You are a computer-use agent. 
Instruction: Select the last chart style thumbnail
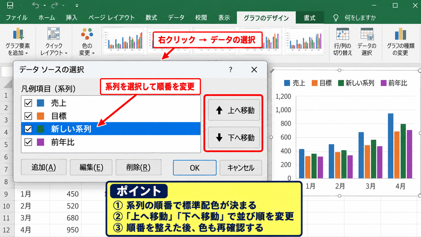[304, 41]
